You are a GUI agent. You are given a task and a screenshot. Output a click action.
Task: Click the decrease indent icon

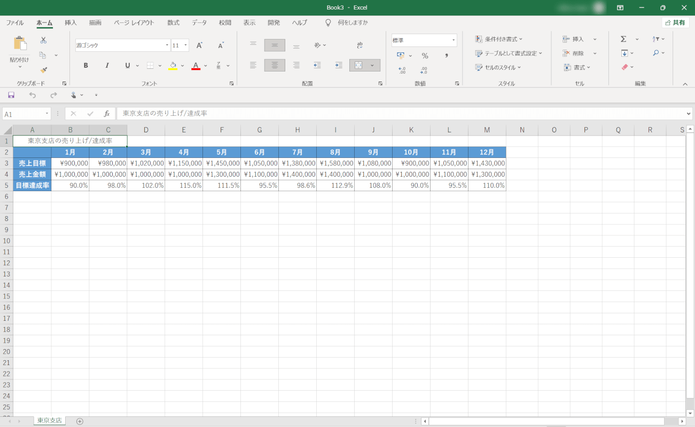(x=317, y=65)
